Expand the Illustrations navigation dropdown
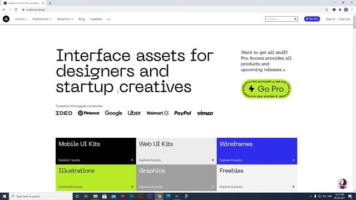Viewport: 356px width, 200px height. (x=42, y=19)
